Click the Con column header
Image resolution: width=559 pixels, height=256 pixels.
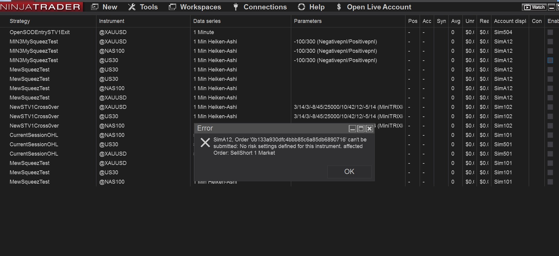pos(537,21)
